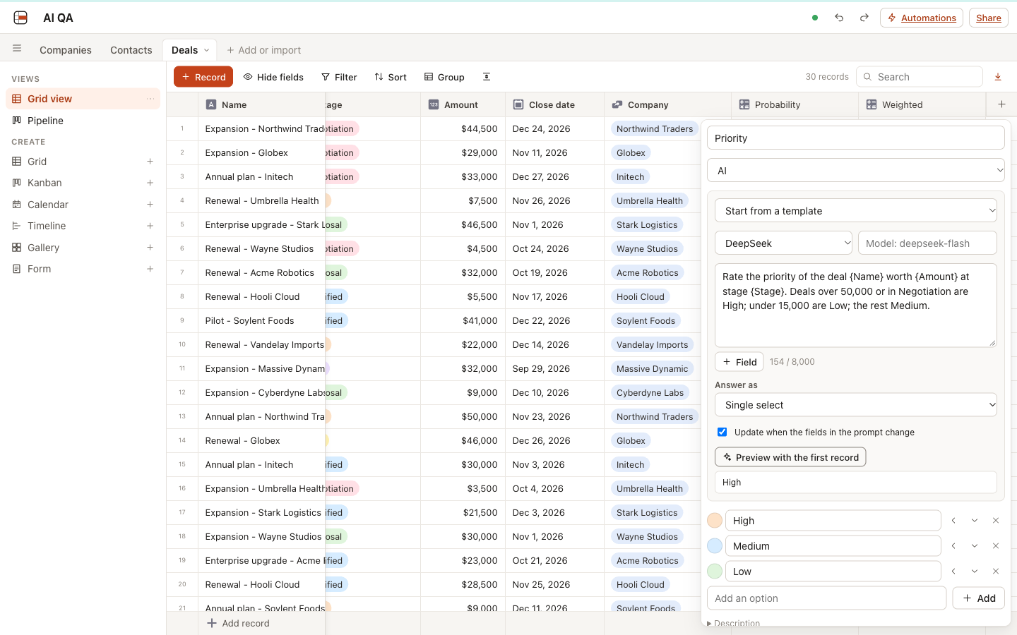Image resolution: width=1017 pixels, height=635 pixels.
Task: Open the Answer as Single select dropdown
Action: [856, 404]
